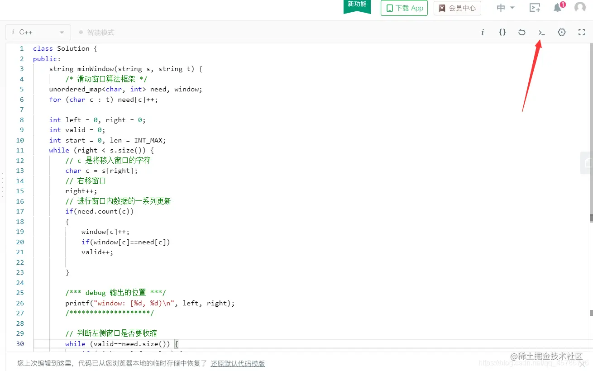Screen dimensions: 593x371
Task: Reset code with the undo arrow icon
Action: pyautogui.click(x=522, y=32)
